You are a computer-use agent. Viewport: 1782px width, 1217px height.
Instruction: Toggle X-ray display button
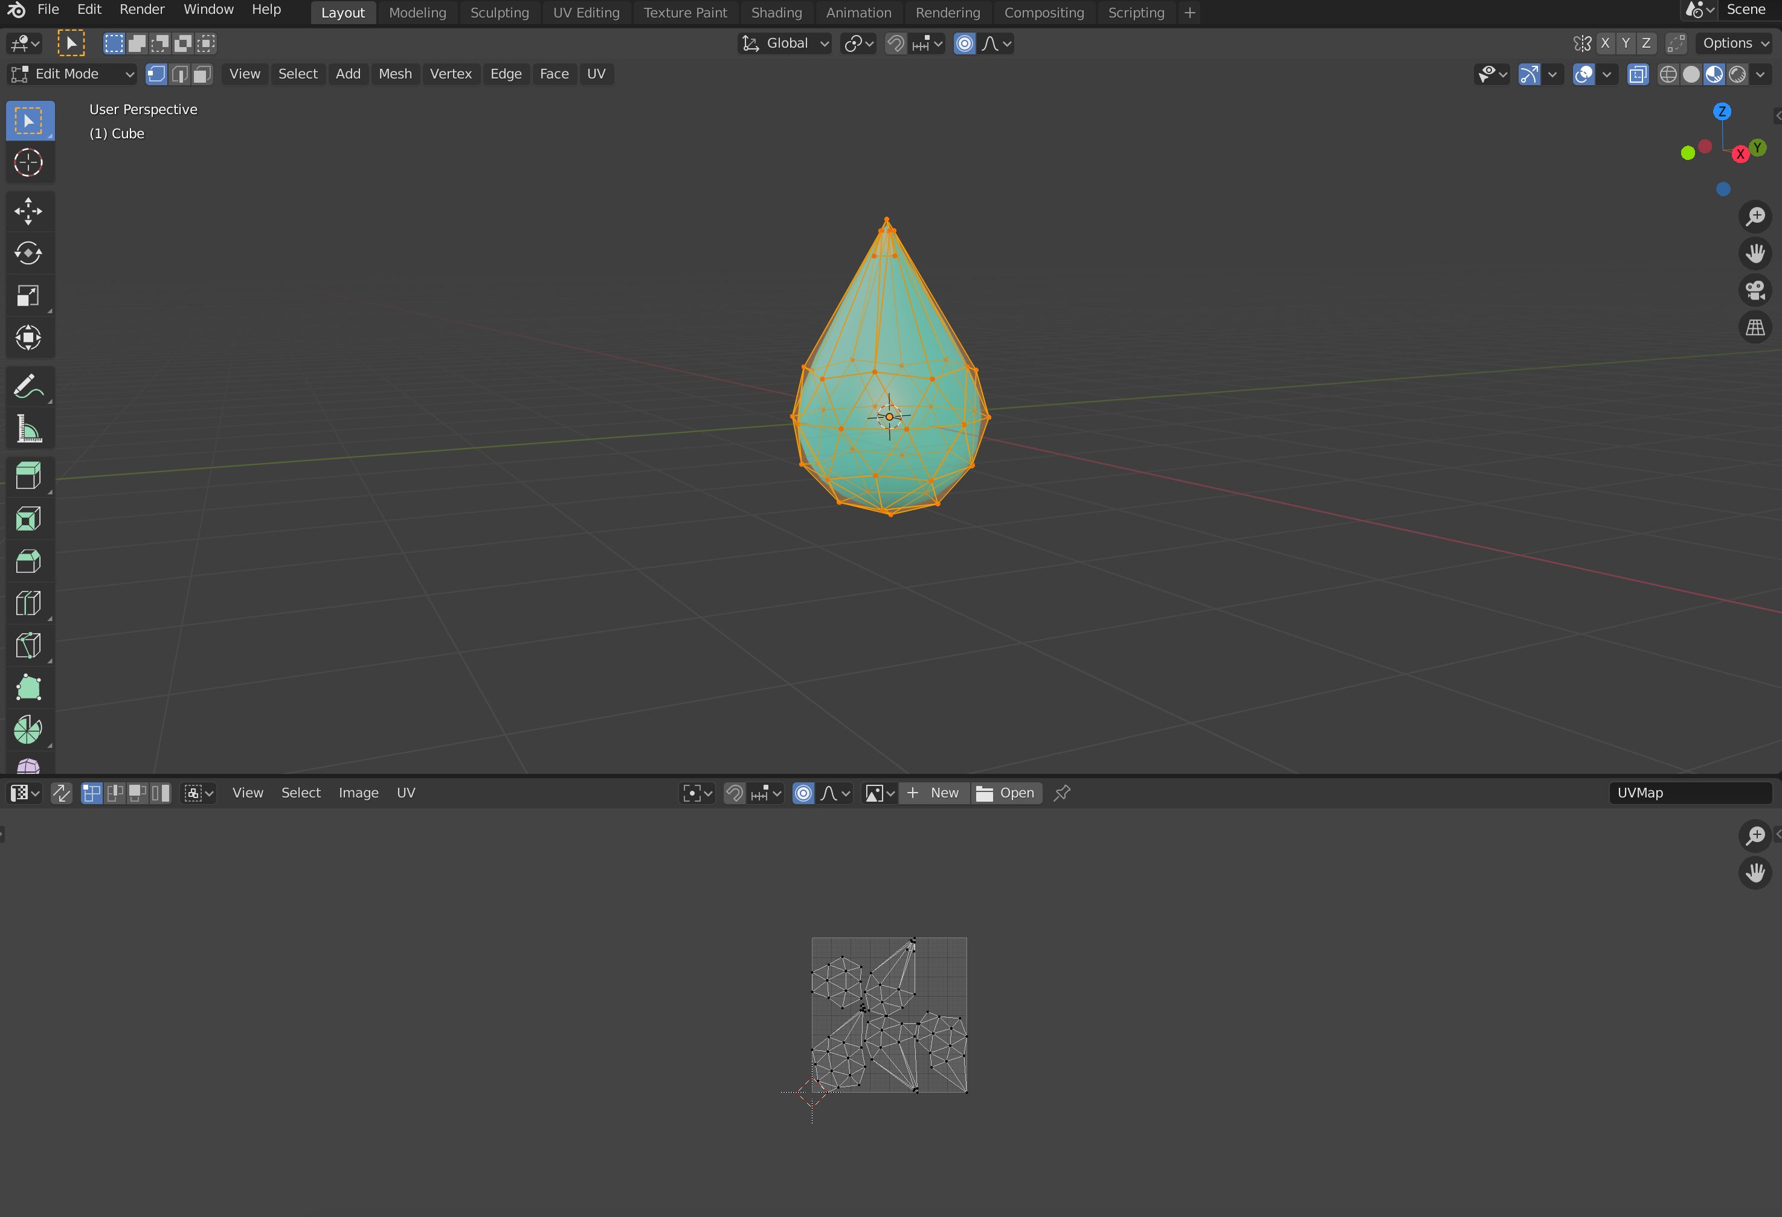(1637, 74)
